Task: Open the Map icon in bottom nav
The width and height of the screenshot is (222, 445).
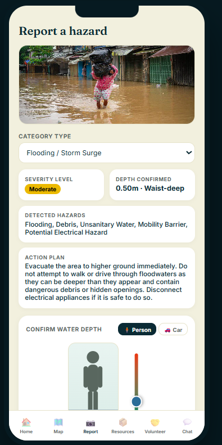Action: [x=58, y=422]
